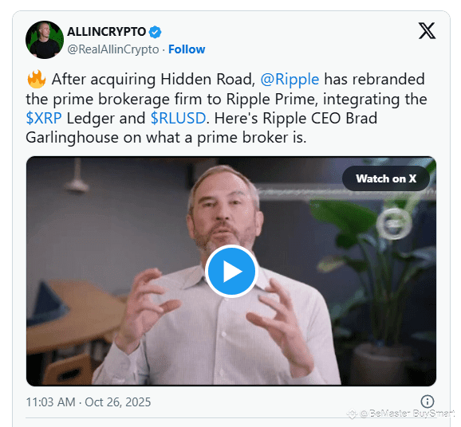Open the ALLINCRYPTO profile avatar
Screen dimensions: 461x427
45,40
